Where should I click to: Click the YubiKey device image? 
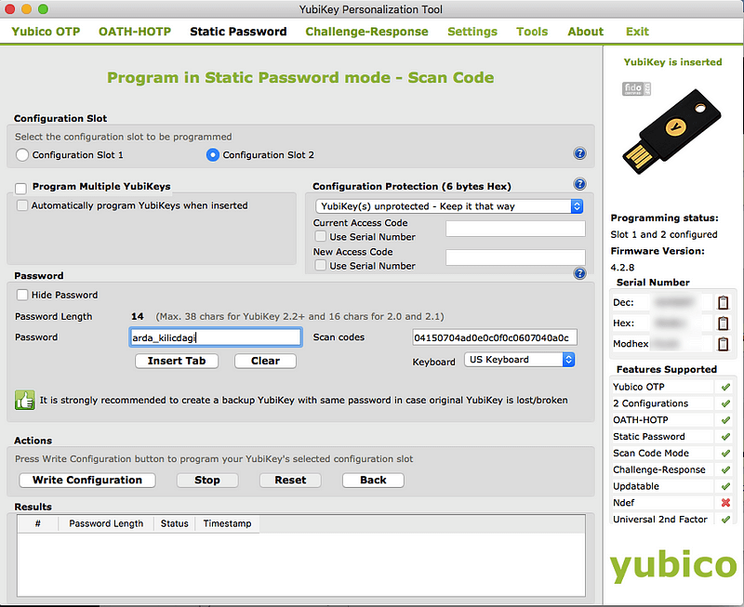click(x=671, y=132)
